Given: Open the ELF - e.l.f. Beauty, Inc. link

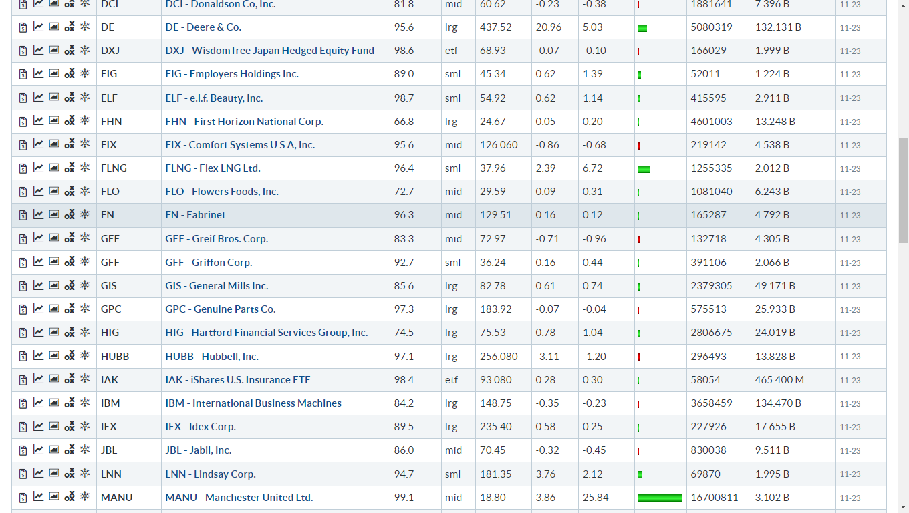Looking at the screenshot, I should tap(214, 98).
